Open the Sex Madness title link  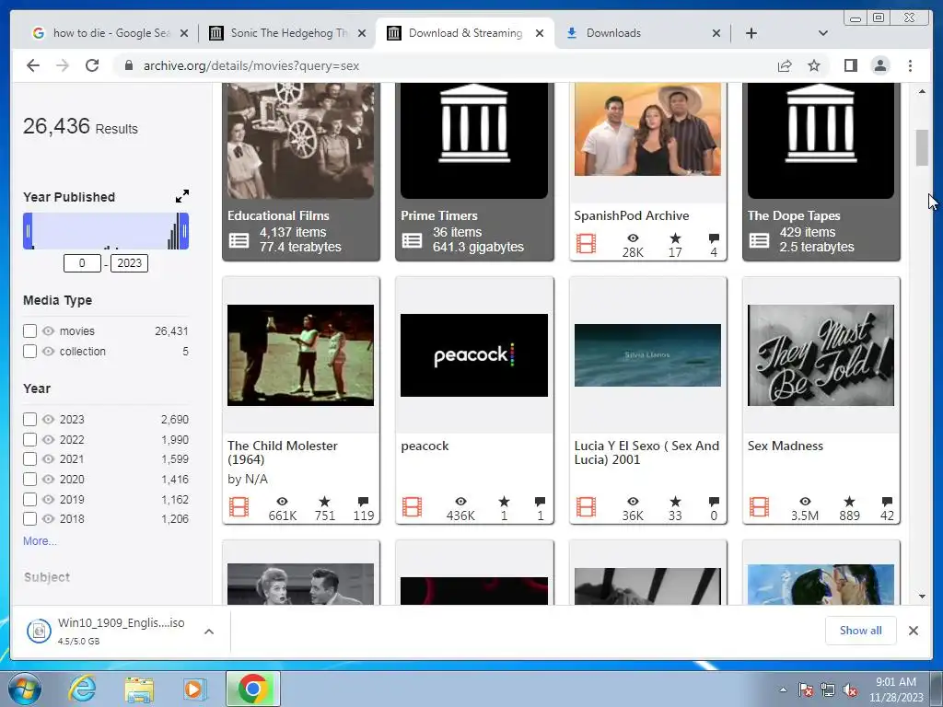coord(785,446)
